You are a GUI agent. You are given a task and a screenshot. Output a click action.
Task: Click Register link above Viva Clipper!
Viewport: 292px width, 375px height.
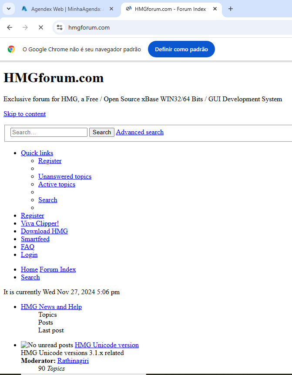point(32,216)
